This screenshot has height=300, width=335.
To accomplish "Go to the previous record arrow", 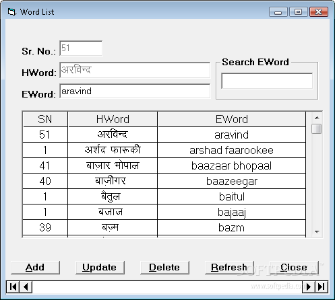I will 26,287.
